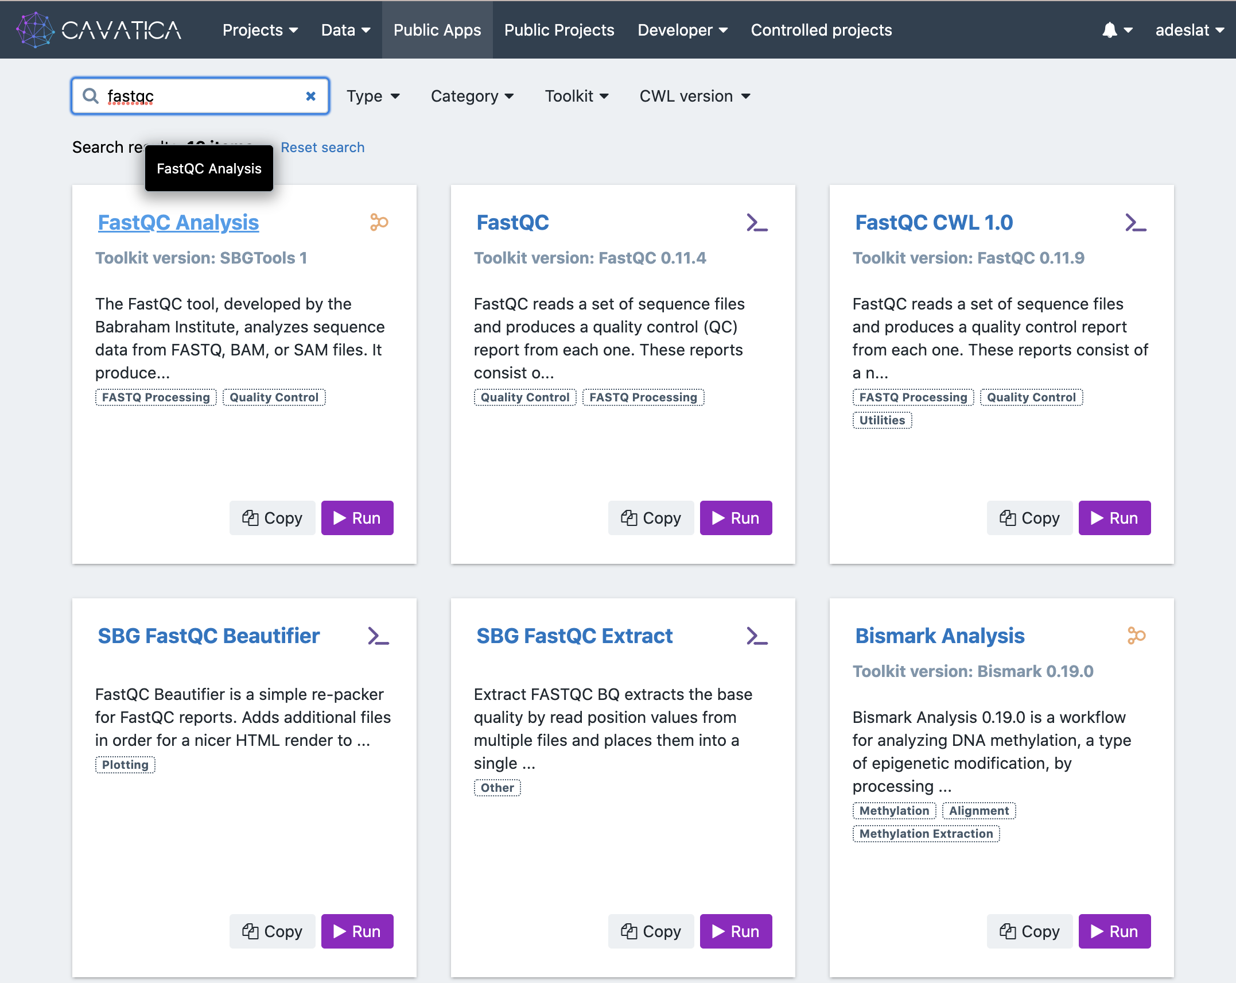This screenshot has width=1236, height=983.
Task: Run the FastQC CWL 1.0 app
Action: pyautogui.click(x=1114, y=518)
